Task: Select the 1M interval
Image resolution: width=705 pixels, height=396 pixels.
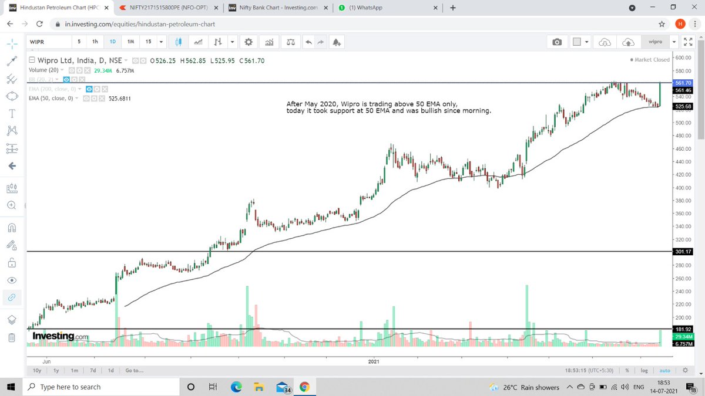Action: click(131, 42)
